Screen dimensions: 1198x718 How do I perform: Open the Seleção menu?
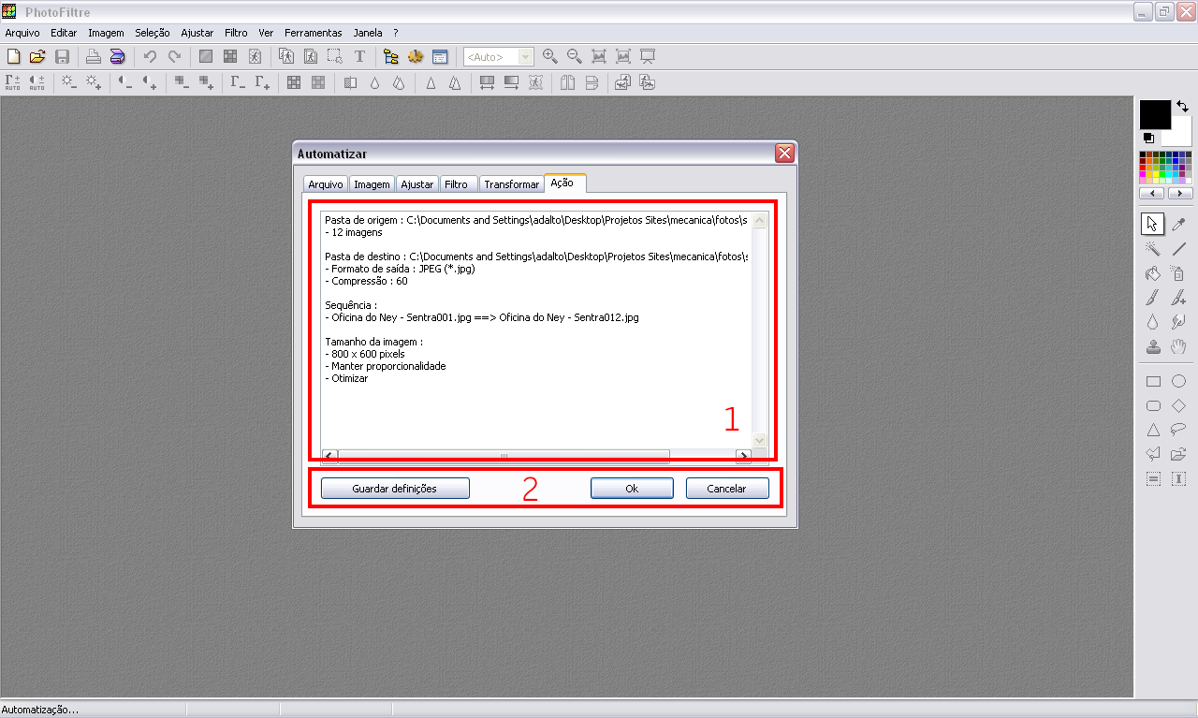pyautogui.click(x=153, y=33)
